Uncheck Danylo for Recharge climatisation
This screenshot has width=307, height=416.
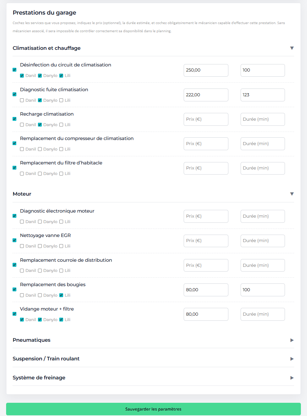tap(40, 124)
